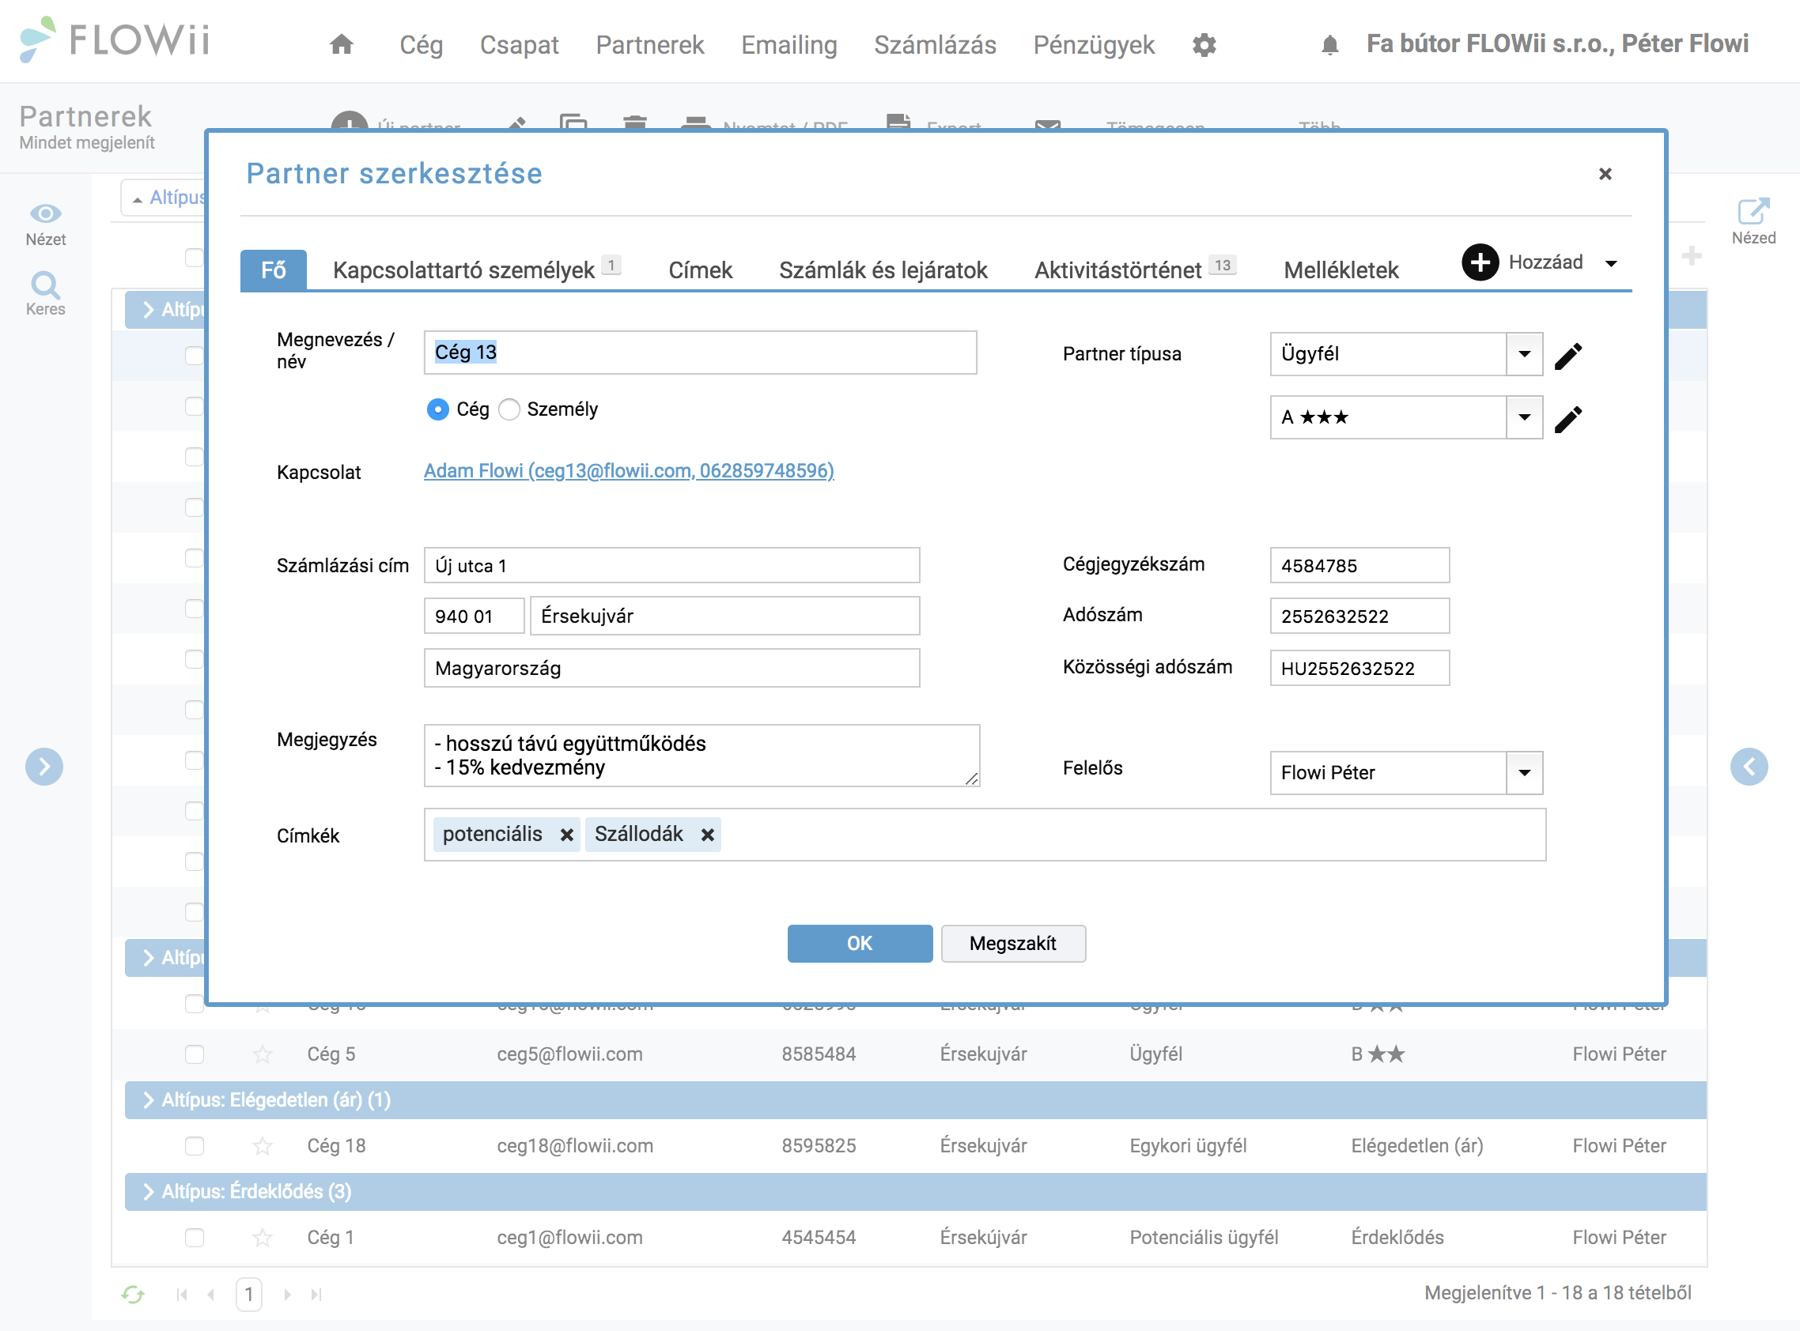Collapse Altípus: Érdeklődés group
This screenshot has width=1800, height=1331.
pos(149,1192)
